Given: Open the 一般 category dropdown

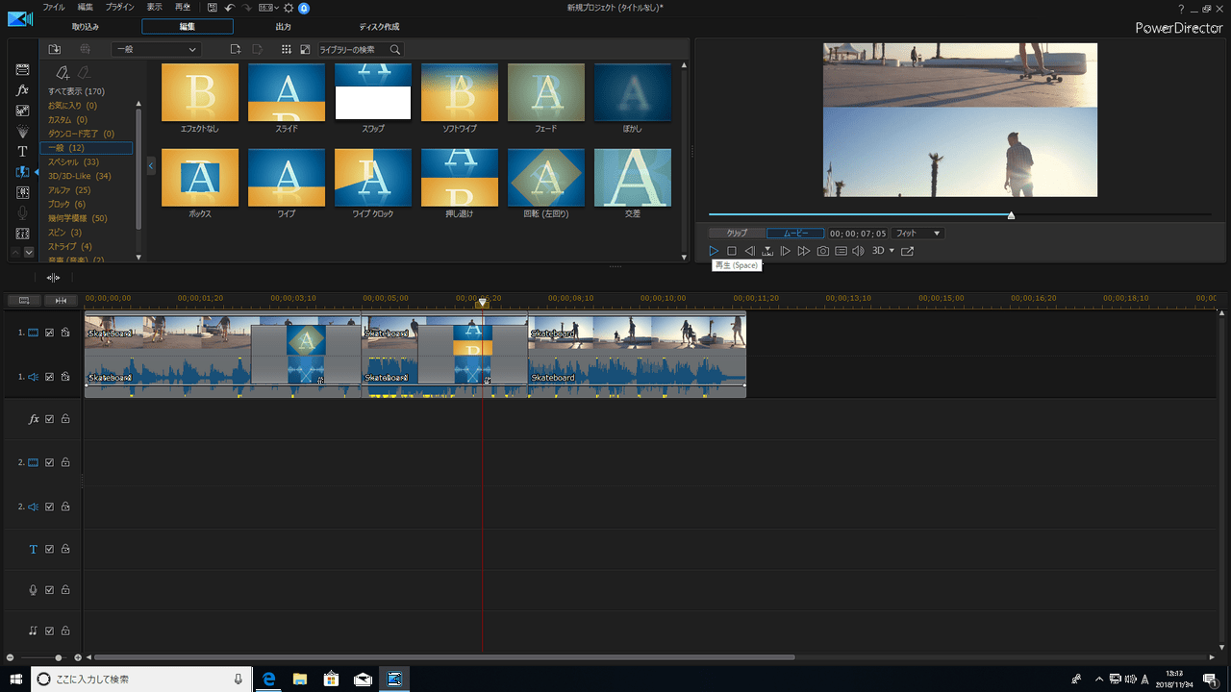Looking at the screenshot, I should coord(156,49).
